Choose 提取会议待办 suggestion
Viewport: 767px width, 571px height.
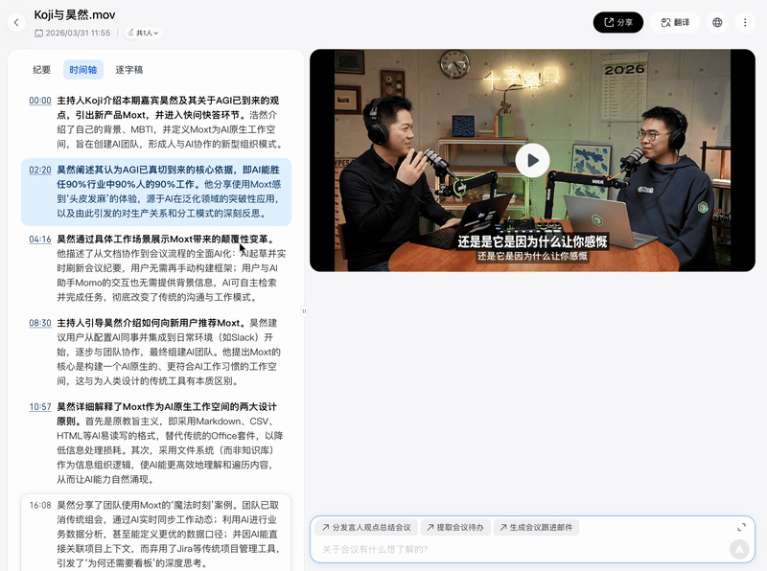coord(455,528)
